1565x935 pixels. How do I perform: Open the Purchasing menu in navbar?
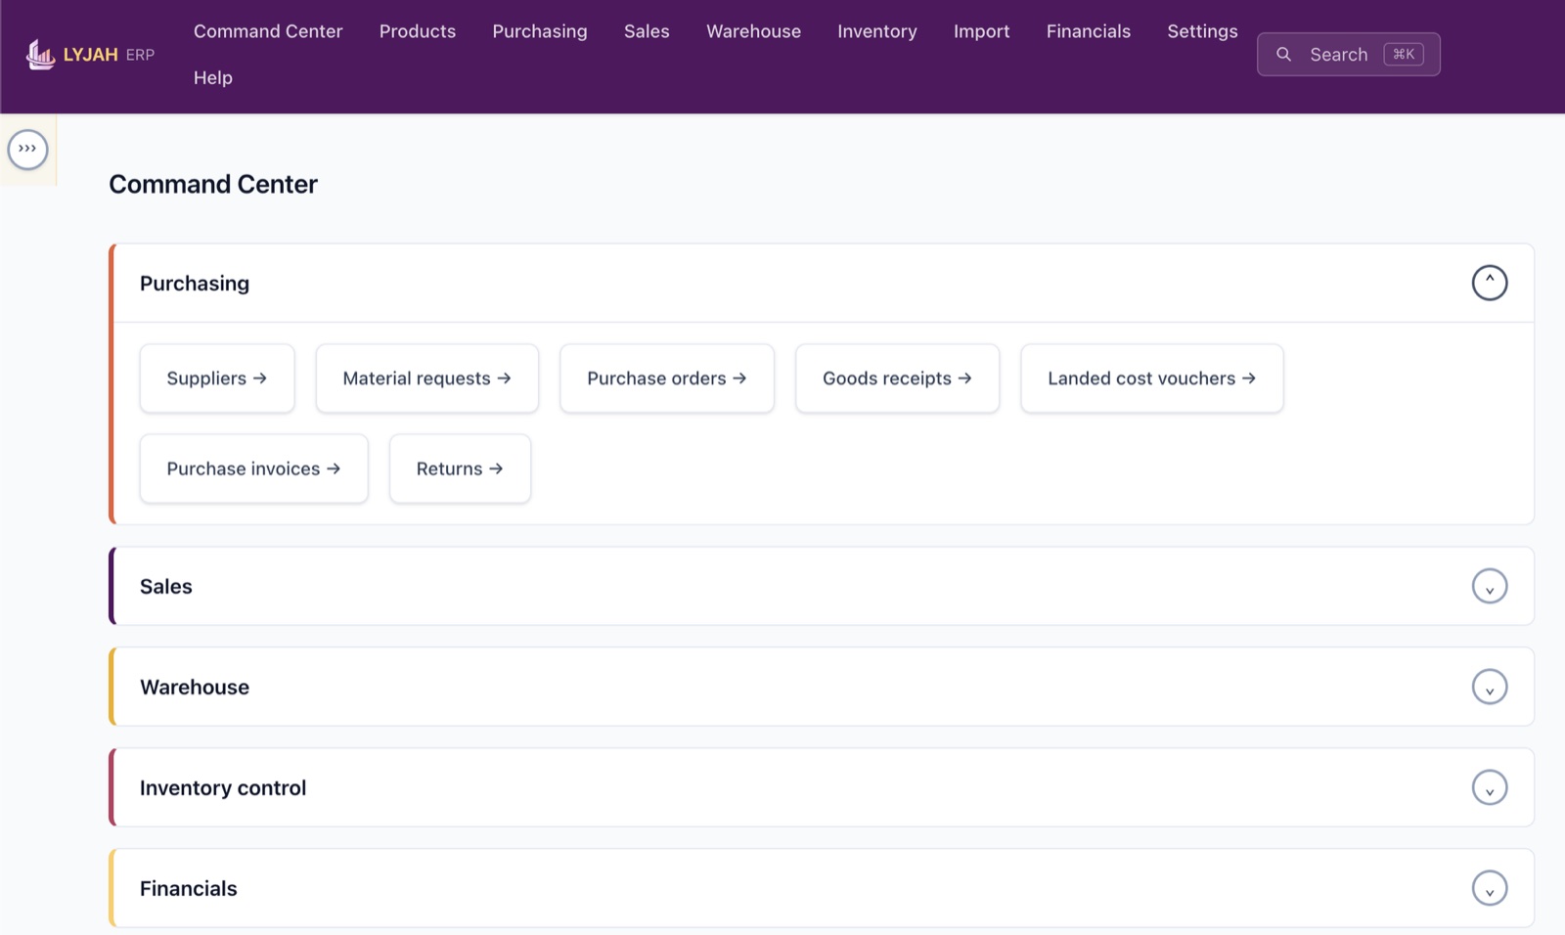tap(540, 31)
